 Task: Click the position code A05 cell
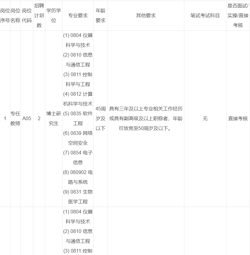pos(27,119)
